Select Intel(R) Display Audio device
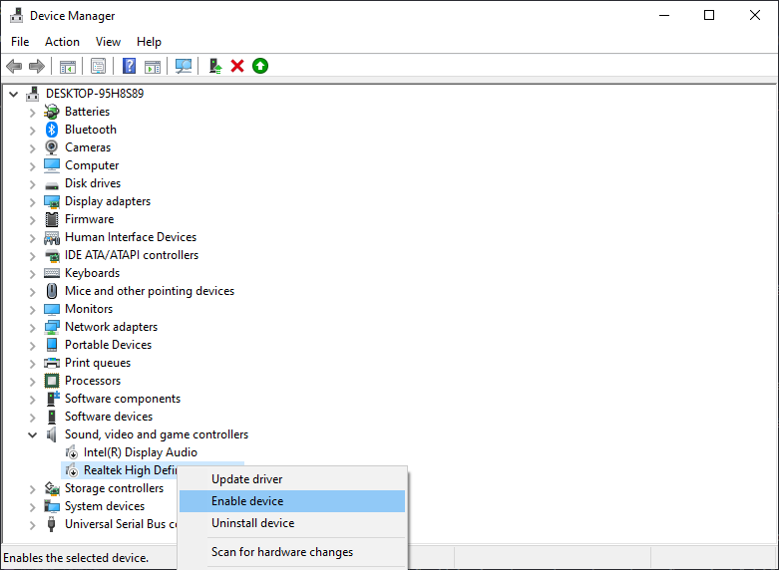 click(x=140, y=452)
